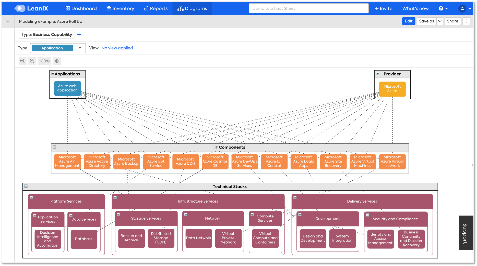Select the Backup and Archive node
477x266 pixels.
click(x=132, y=238)
